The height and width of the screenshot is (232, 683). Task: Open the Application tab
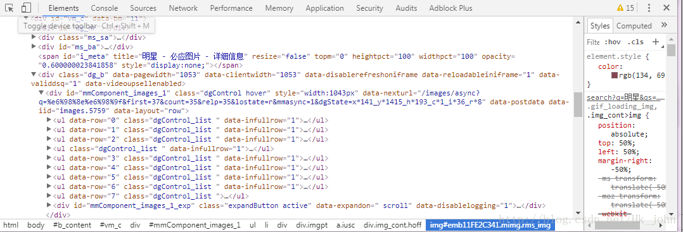click(x=324, y=8)
